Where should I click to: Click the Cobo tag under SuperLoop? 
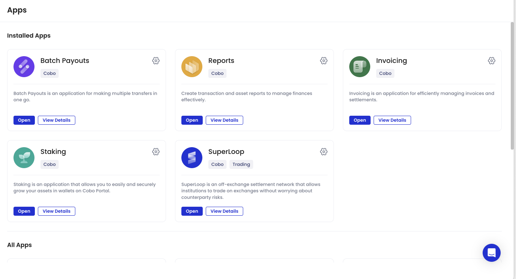217,164
